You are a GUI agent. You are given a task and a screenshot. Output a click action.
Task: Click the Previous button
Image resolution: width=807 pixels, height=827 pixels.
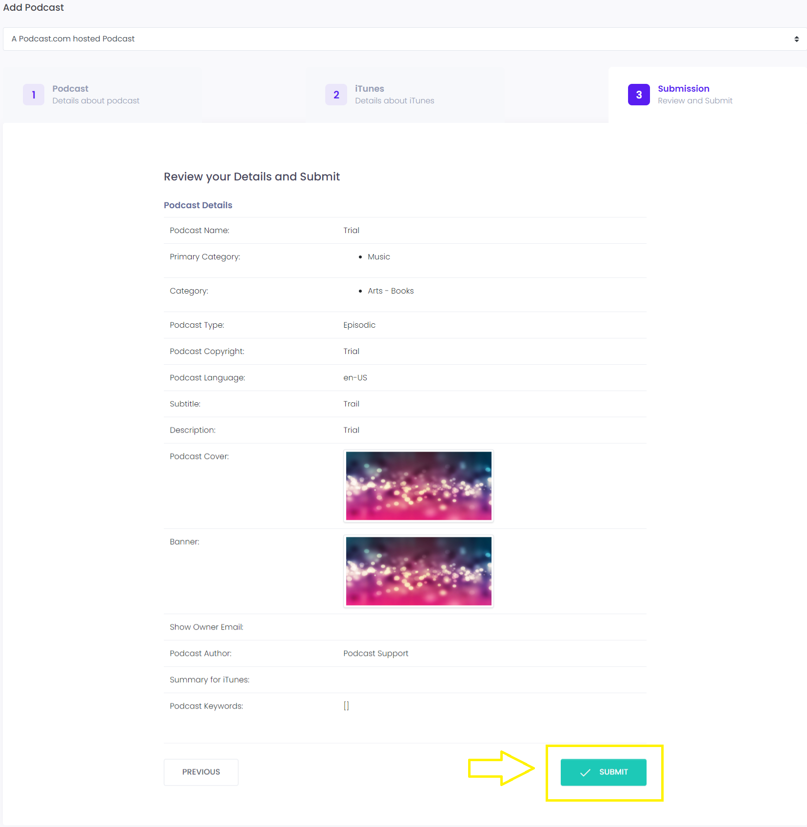click(201, 772)
